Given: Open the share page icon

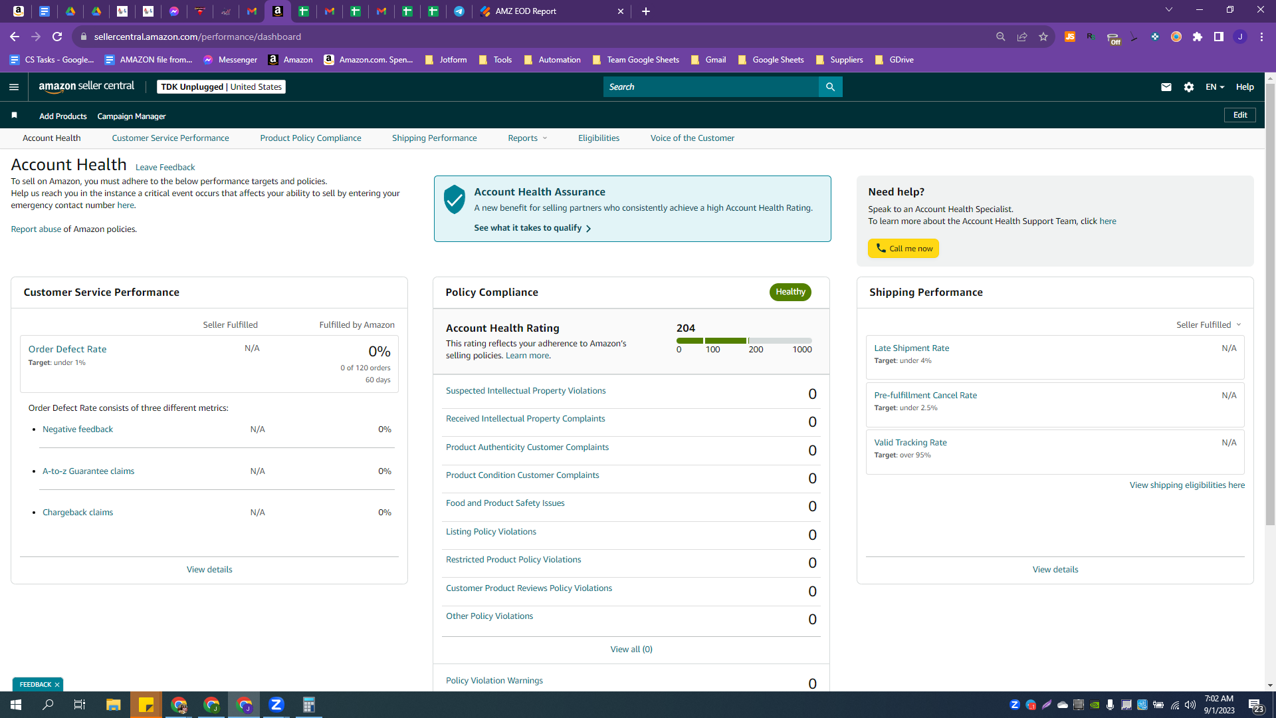Looking at the screenshot, I should click(1022, 37).
